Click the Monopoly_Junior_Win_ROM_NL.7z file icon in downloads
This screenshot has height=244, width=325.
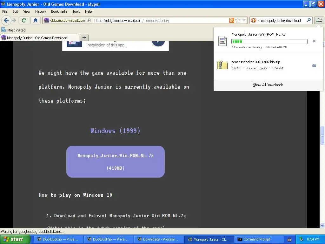[x=222, y=41]
